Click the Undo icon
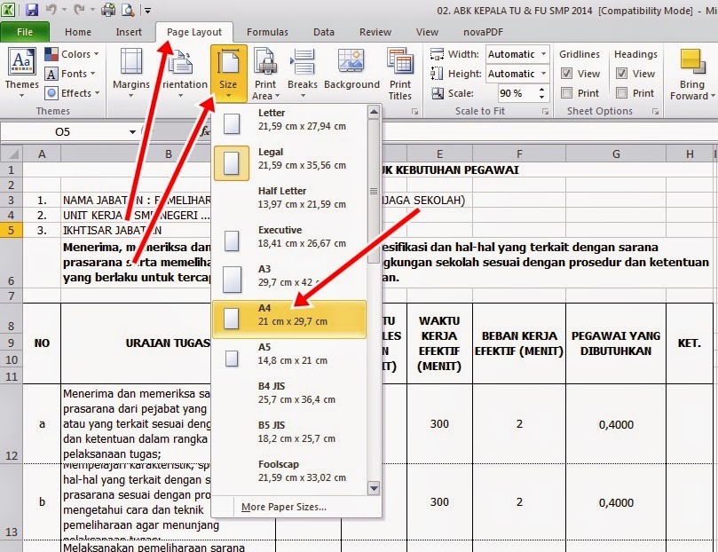This screenshot has height=552, width=718. pyautogui.click(x=51, y=9)
